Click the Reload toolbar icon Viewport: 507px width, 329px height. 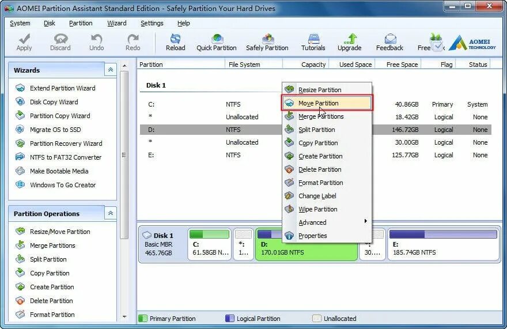tap(176, 43)
